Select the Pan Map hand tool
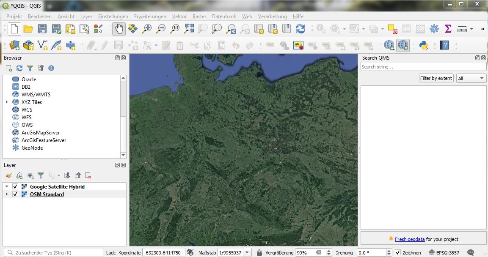This screenshot has height=257, width=488. (119, 29)
